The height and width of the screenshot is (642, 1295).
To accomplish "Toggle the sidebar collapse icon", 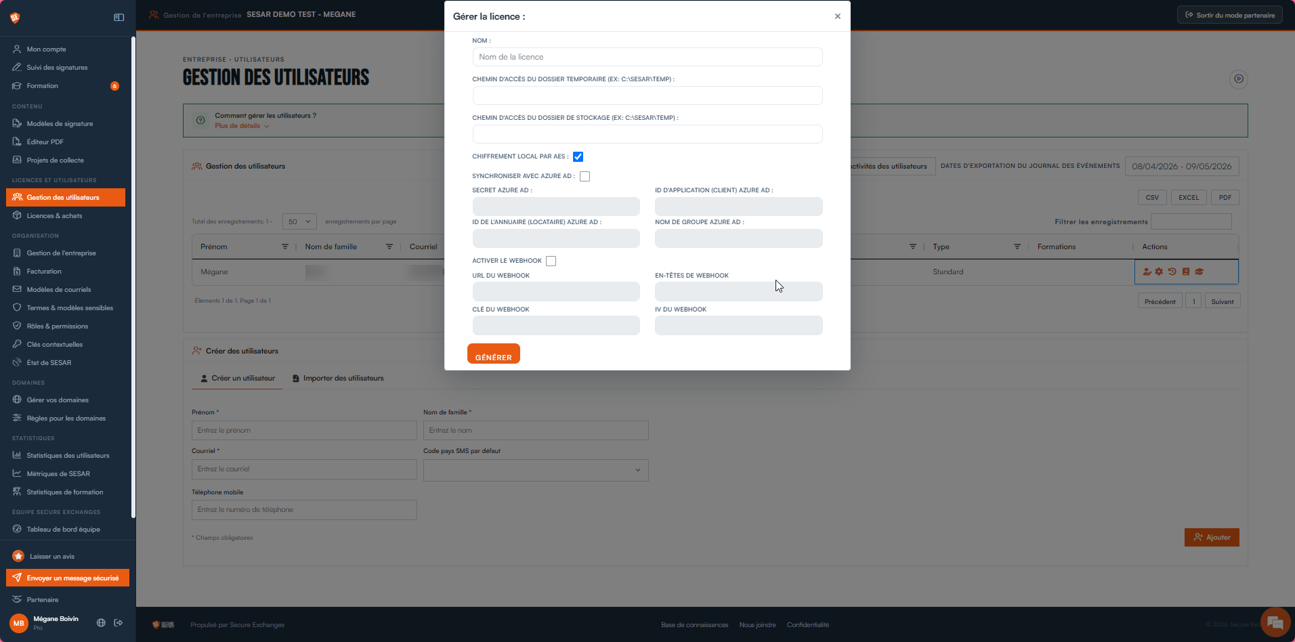I will (119, 18).
